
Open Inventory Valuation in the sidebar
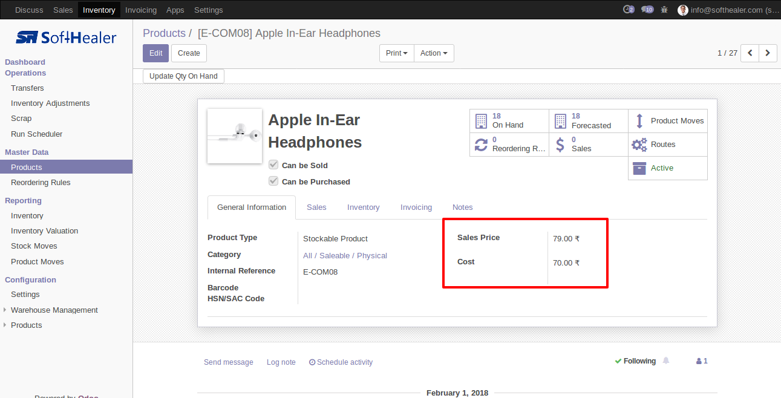(x=45, y=230)
